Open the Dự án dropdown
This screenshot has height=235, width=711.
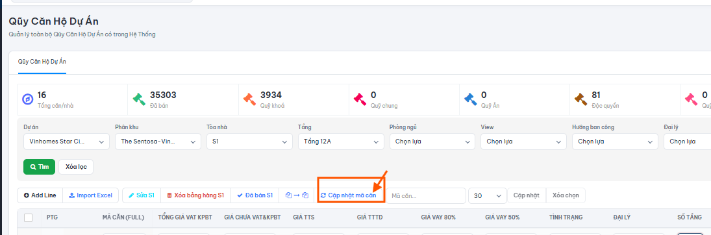[x=66, y=142]
